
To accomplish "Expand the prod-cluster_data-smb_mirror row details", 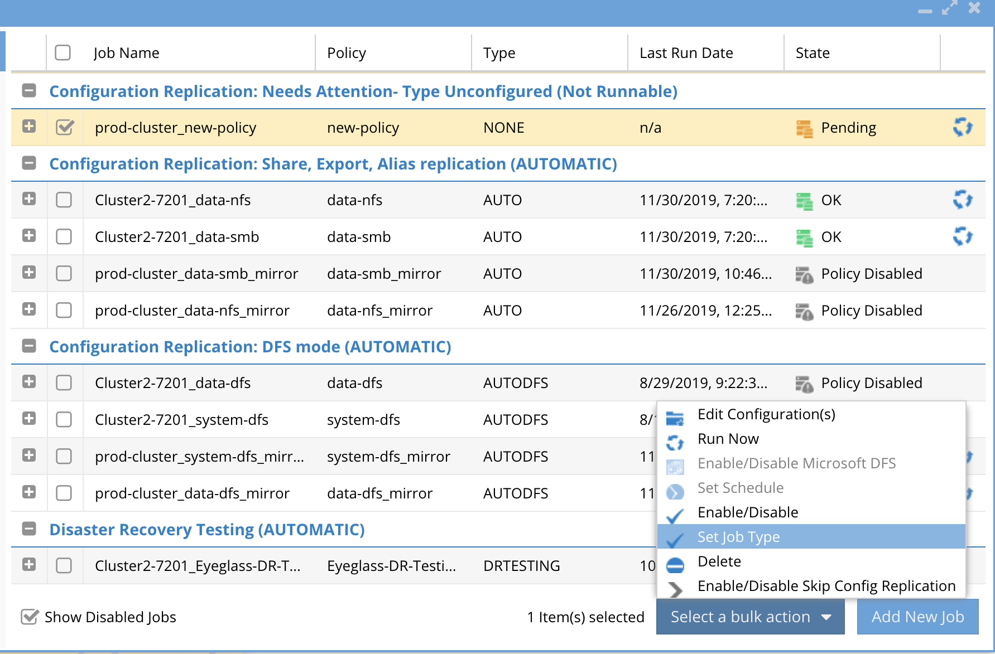I will 29,272.
